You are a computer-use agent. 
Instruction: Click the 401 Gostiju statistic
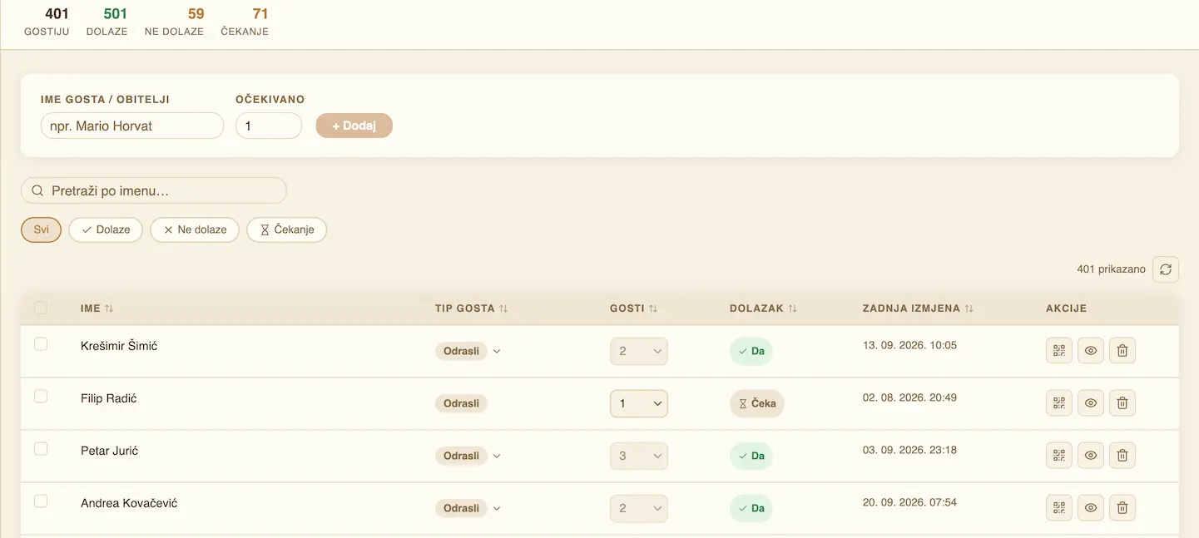pyautogui.click(x=47, y=22)
